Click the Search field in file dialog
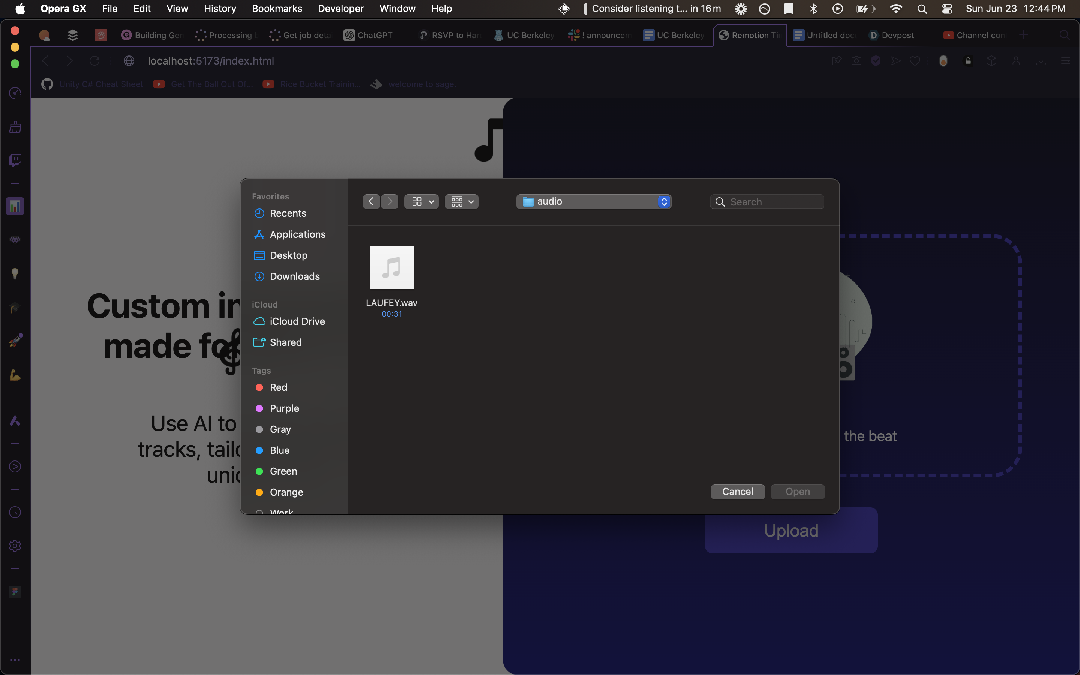1080x675 pixels. 774,202
